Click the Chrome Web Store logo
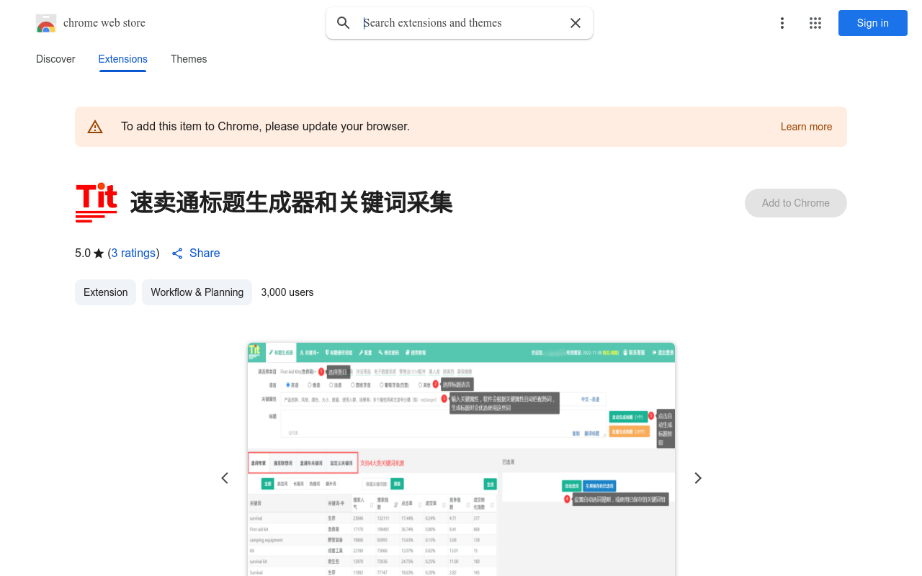 (46, 24)
